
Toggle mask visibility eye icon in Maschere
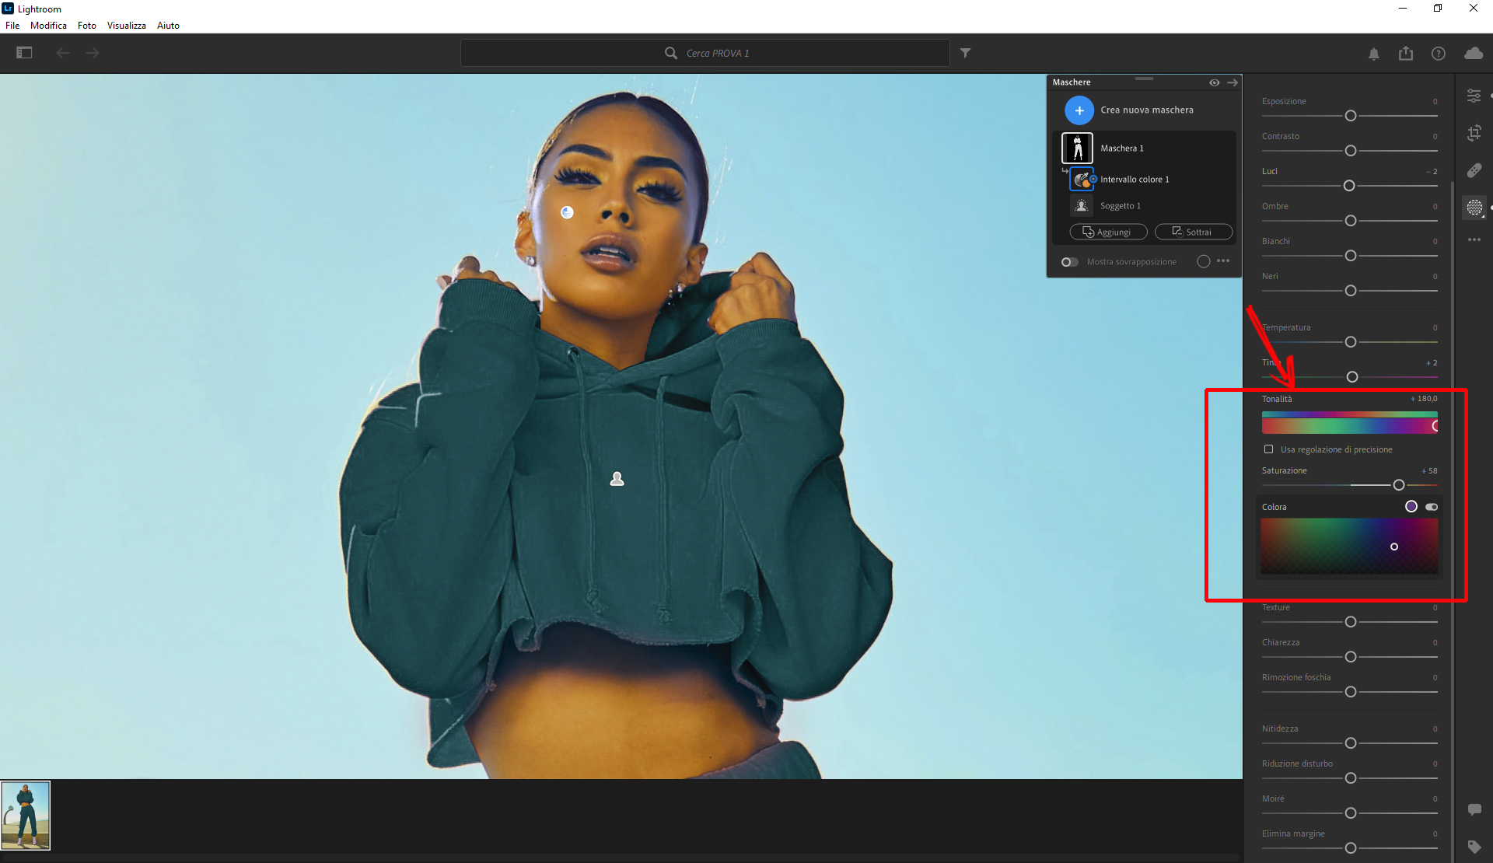1214,82
